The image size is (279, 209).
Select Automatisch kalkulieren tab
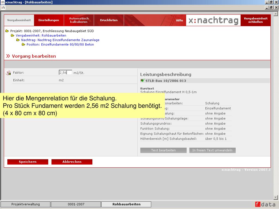tap(79, 20)
